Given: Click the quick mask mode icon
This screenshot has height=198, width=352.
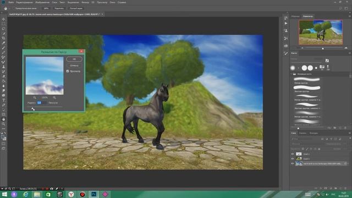Looking at the screenshot, I should 3,144.
